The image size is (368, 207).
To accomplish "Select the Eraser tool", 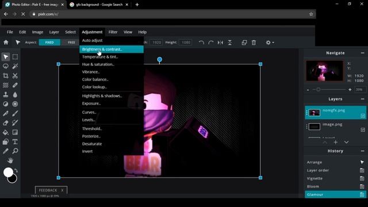I will (x=6, y=122).
